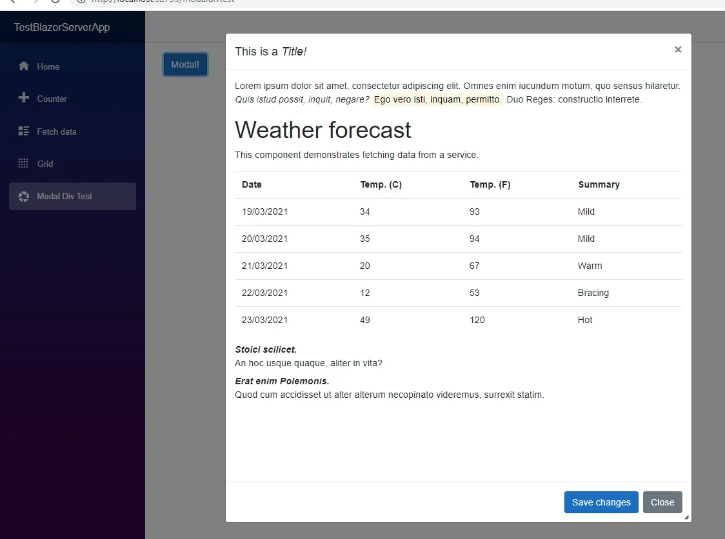Click the Save changes button
Screen dimensions: 725x539
pos(601,502)
